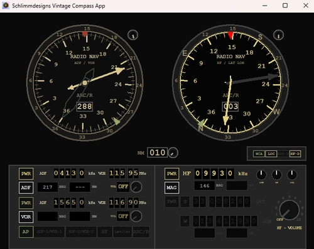Click the middle small black knob after HF kHz

pyautogui.click(x=276, y=175)
